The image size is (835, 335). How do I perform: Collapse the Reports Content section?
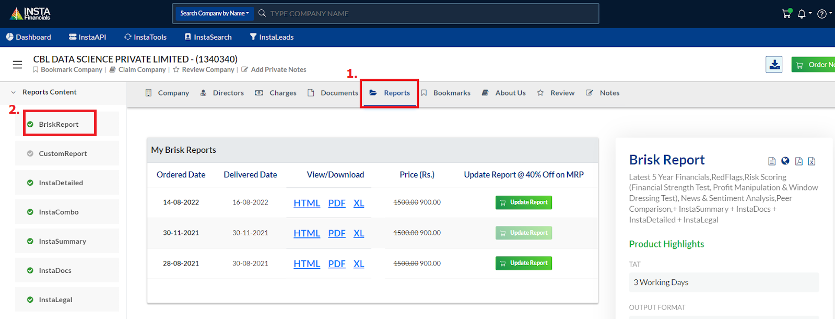[x=44, y=92]
